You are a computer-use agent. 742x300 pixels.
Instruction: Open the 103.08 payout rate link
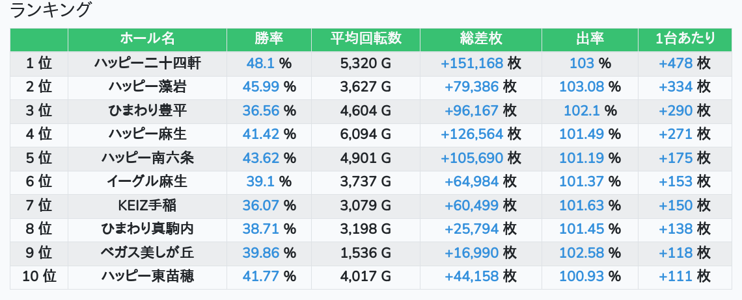tap(582, 87)
